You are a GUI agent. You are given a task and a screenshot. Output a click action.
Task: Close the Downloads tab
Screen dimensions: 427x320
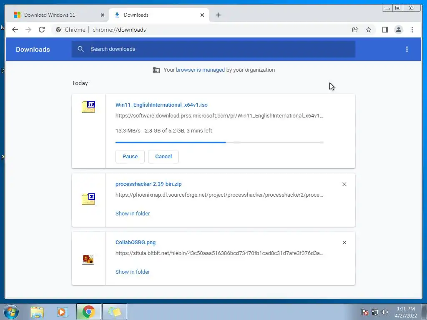(x=202, y=15)
